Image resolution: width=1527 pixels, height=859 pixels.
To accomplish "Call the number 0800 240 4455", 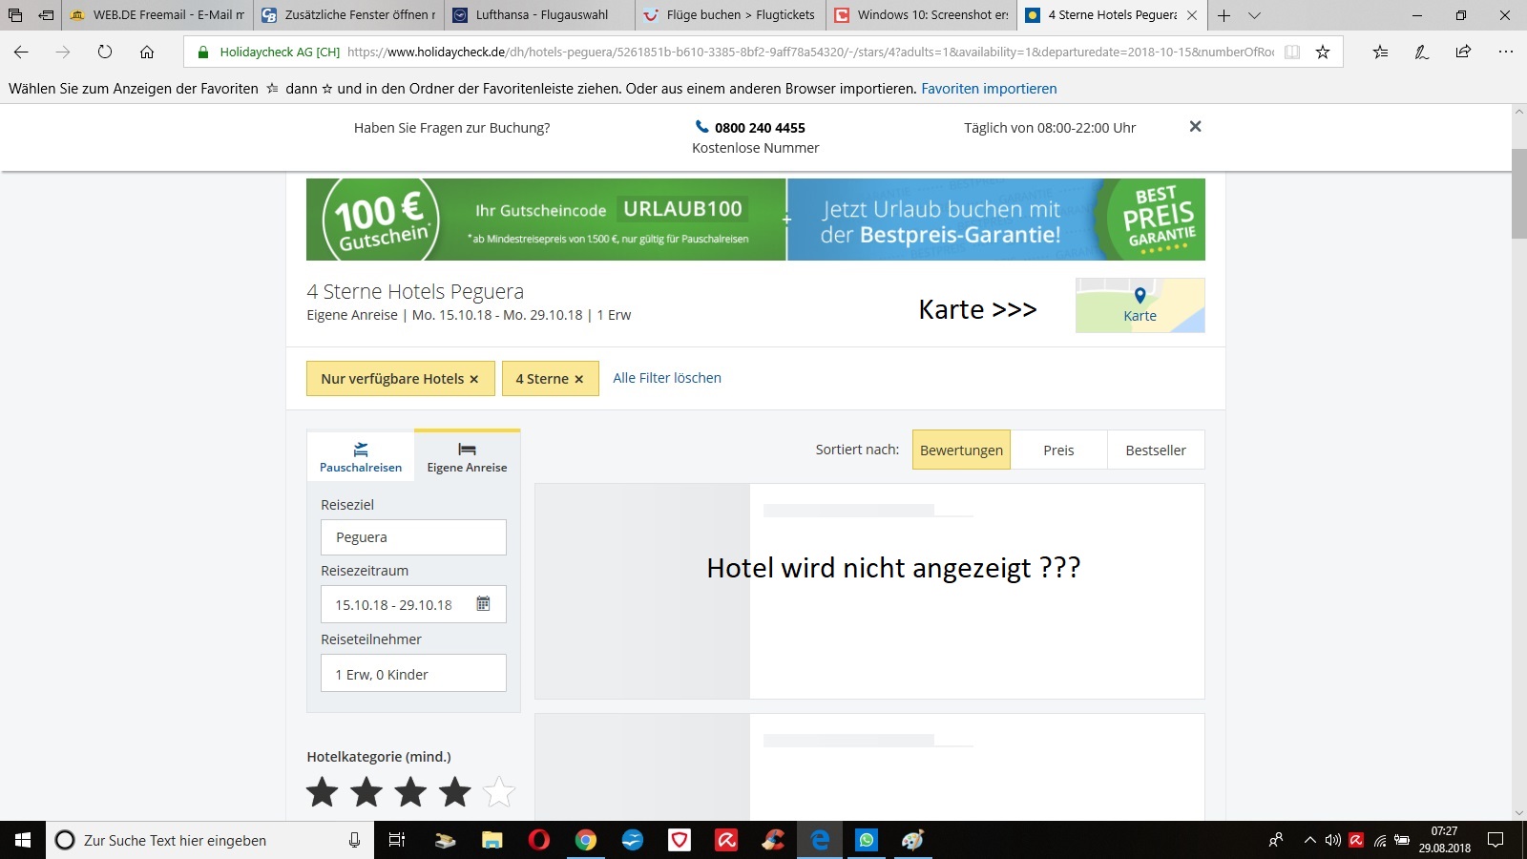I will [760, 128].
